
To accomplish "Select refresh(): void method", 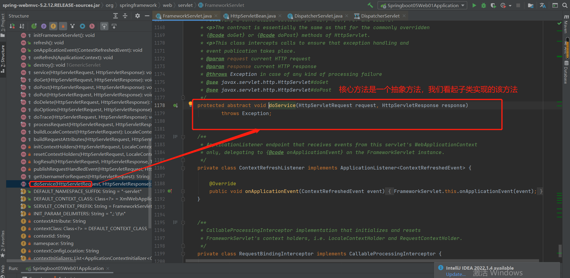I will (49, 43).
